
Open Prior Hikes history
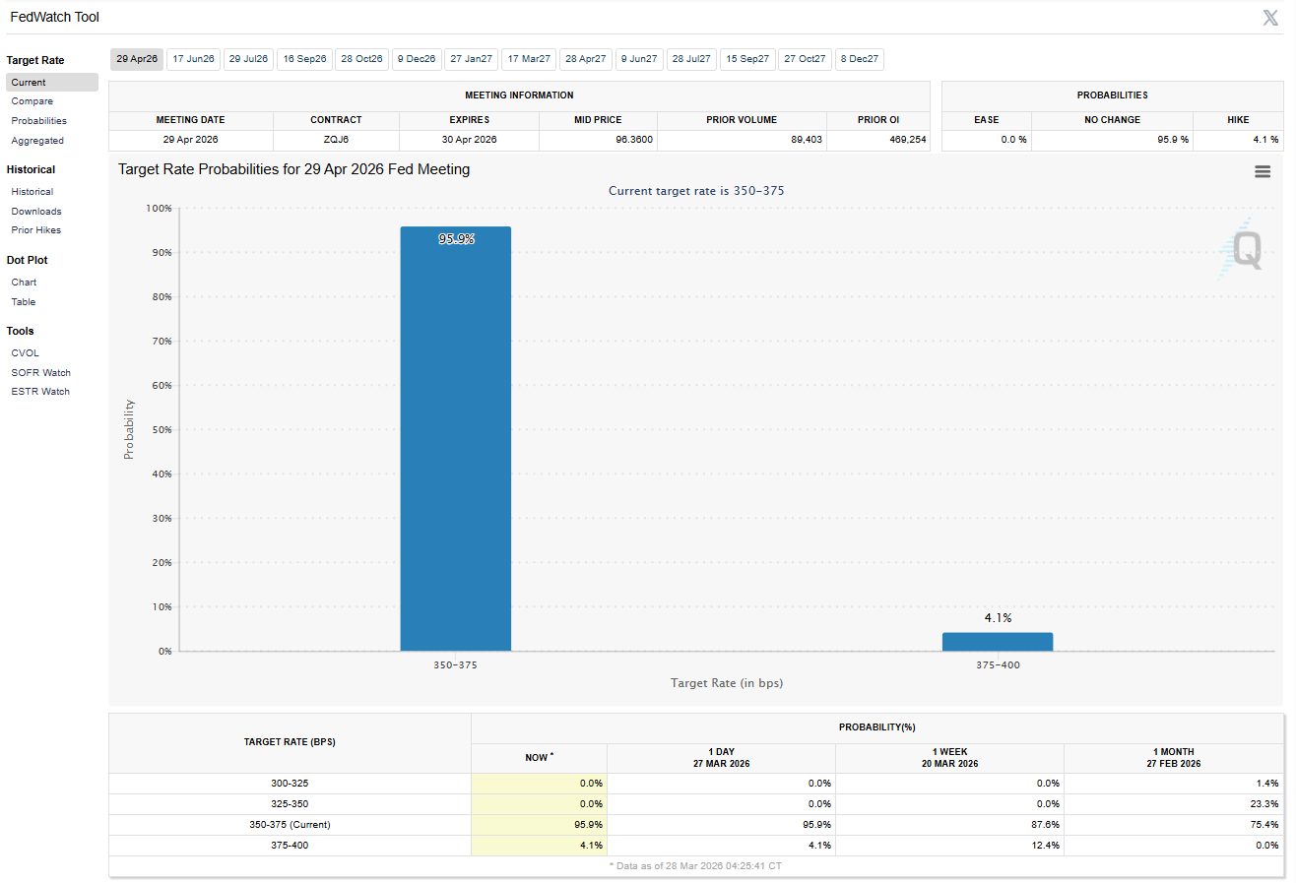tap(36, 230)
